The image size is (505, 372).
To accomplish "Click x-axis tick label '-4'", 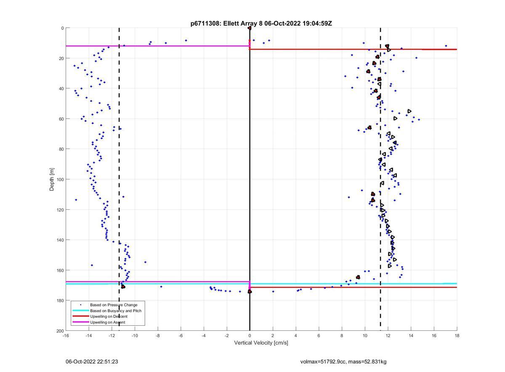I will [204, 336].
